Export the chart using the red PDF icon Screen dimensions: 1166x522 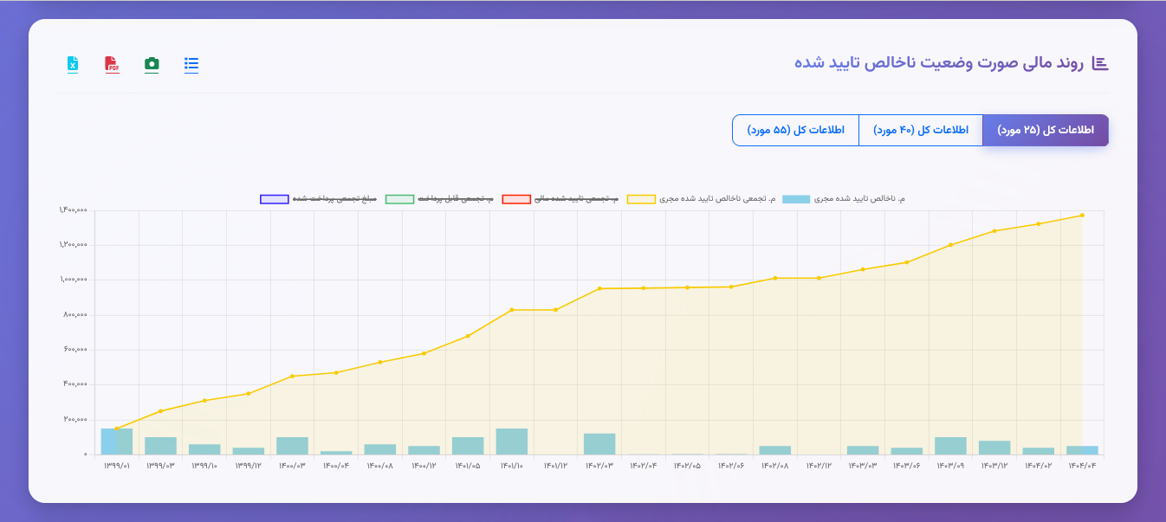112,64
